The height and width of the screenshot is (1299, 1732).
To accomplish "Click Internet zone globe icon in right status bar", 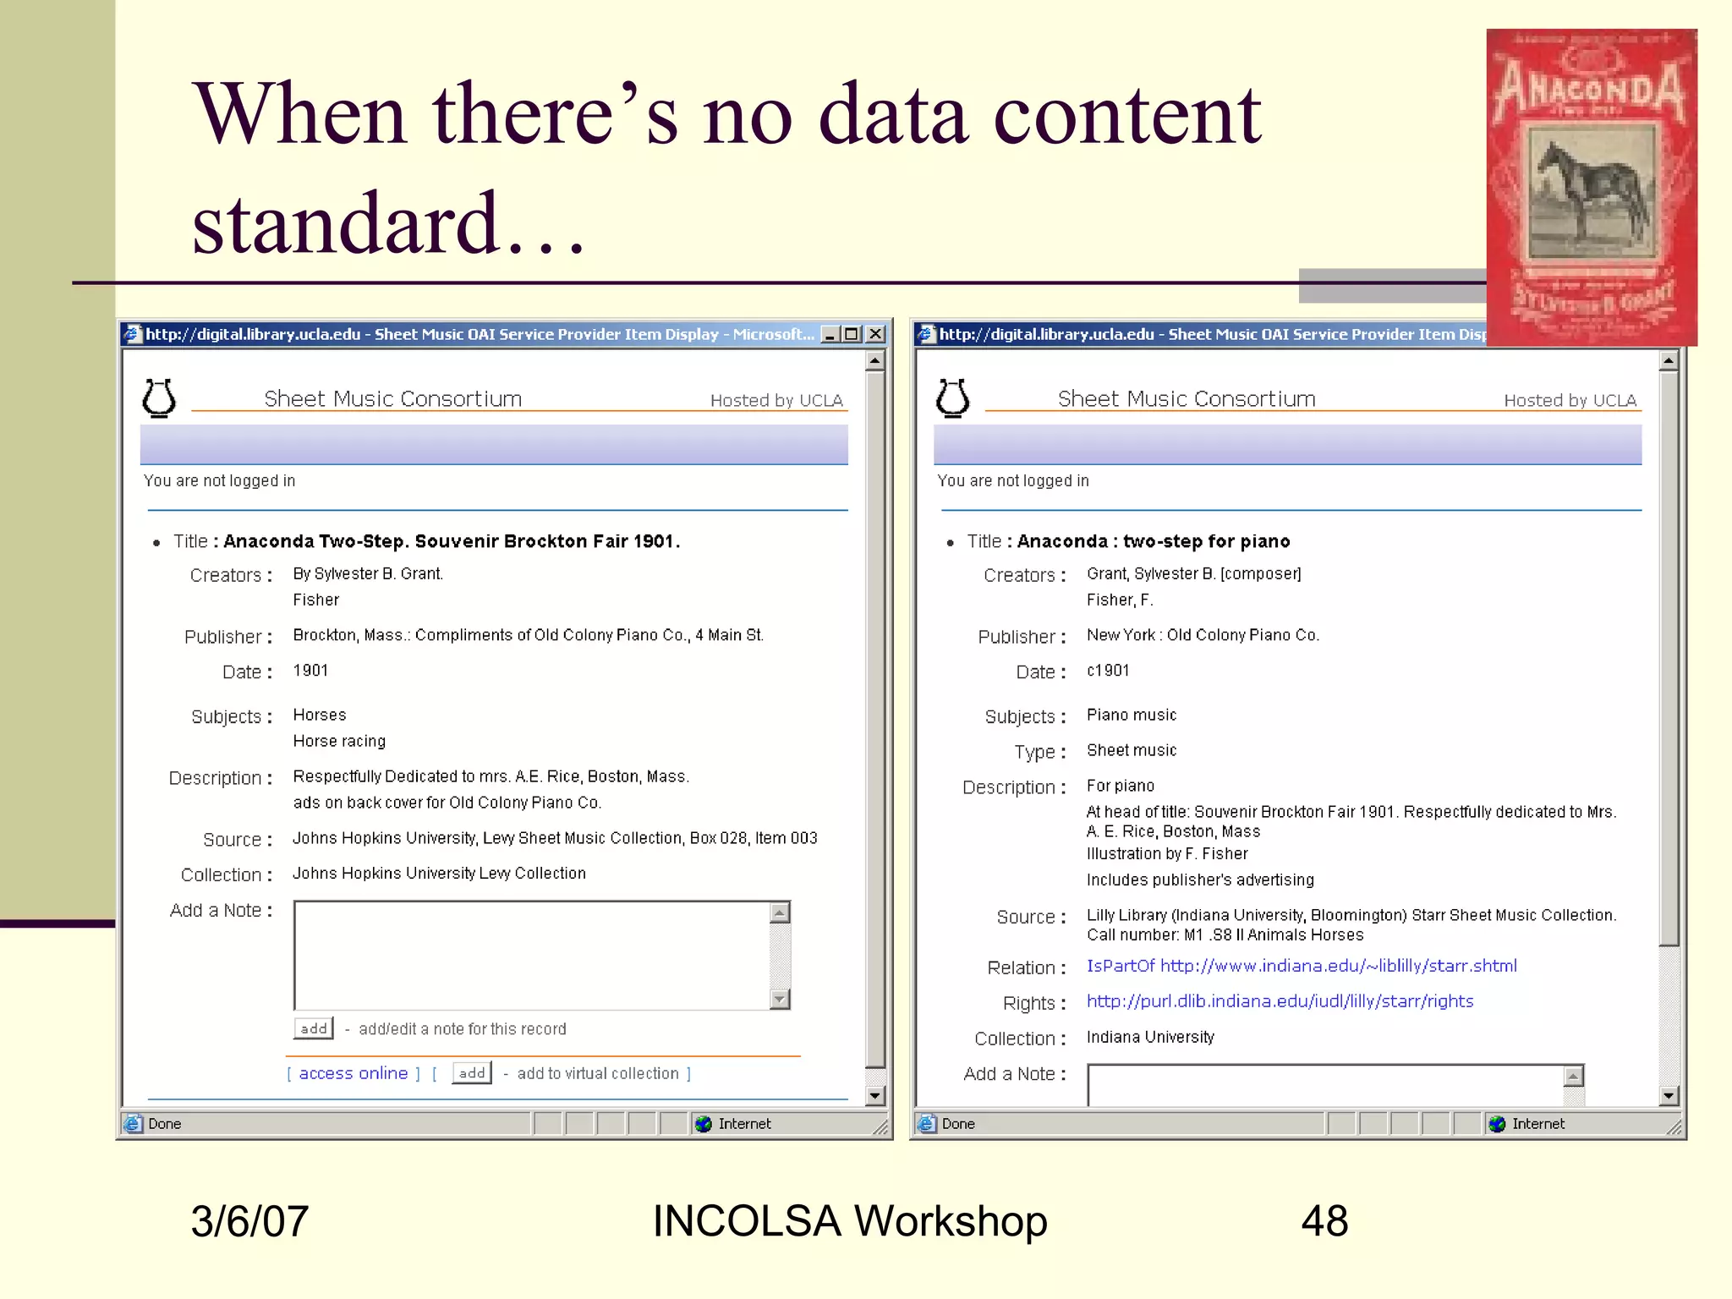I will point(1497,1123).
